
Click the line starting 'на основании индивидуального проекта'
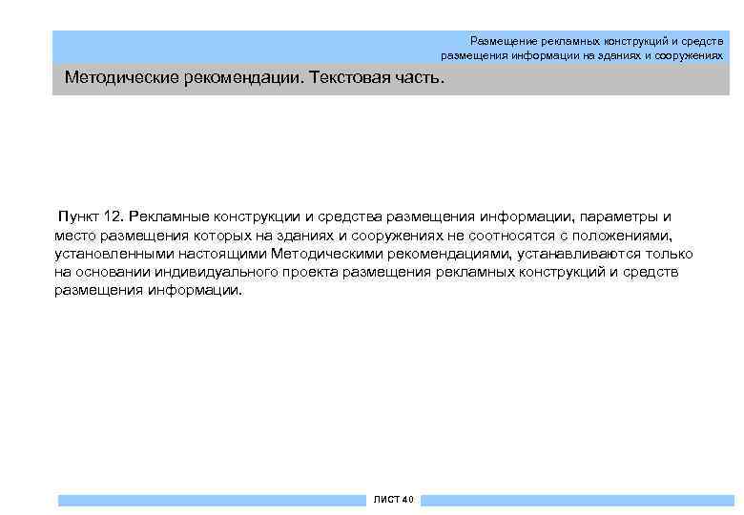[366, 272]
